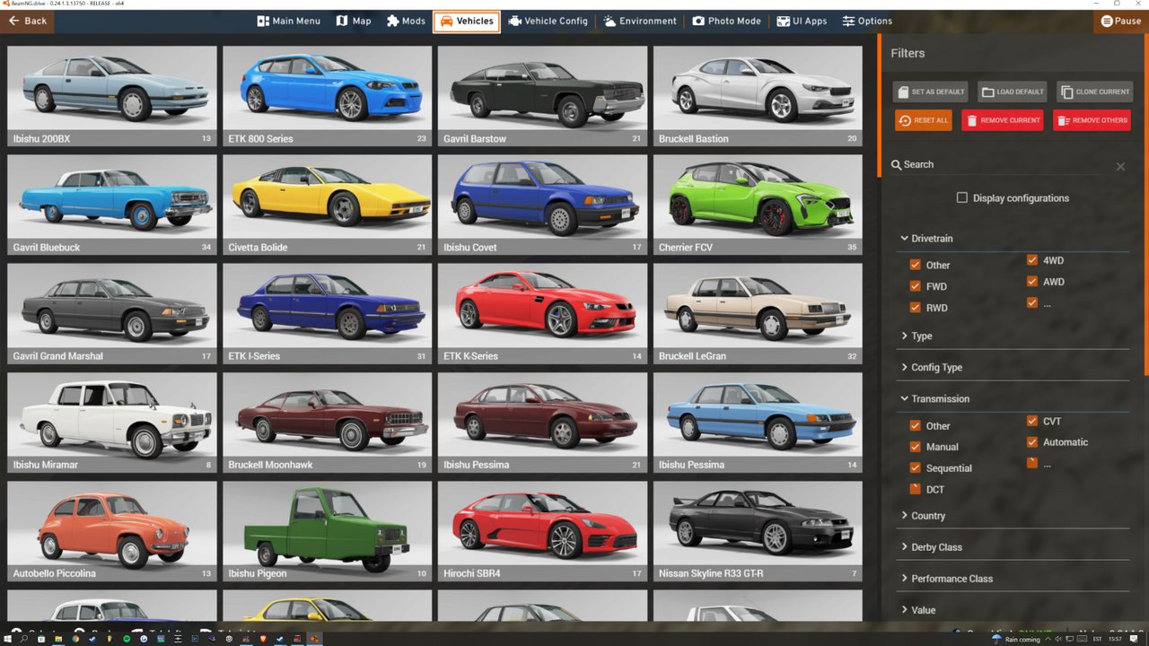Open the UI Apps tab
The image size is (1149, 646).
802,21
